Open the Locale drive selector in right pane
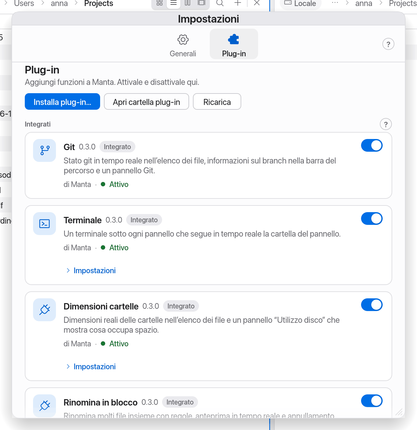 tap(300, 3)
